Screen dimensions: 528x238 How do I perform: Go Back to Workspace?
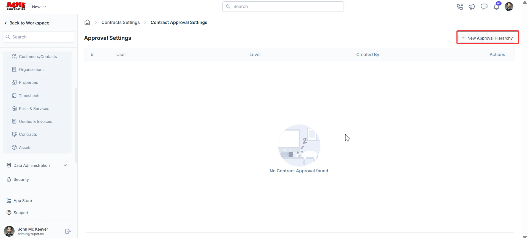27,23
